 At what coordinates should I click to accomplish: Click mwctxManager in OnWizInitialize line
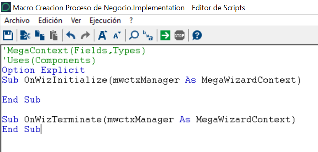pyautogui.click(x=146, y=81)
